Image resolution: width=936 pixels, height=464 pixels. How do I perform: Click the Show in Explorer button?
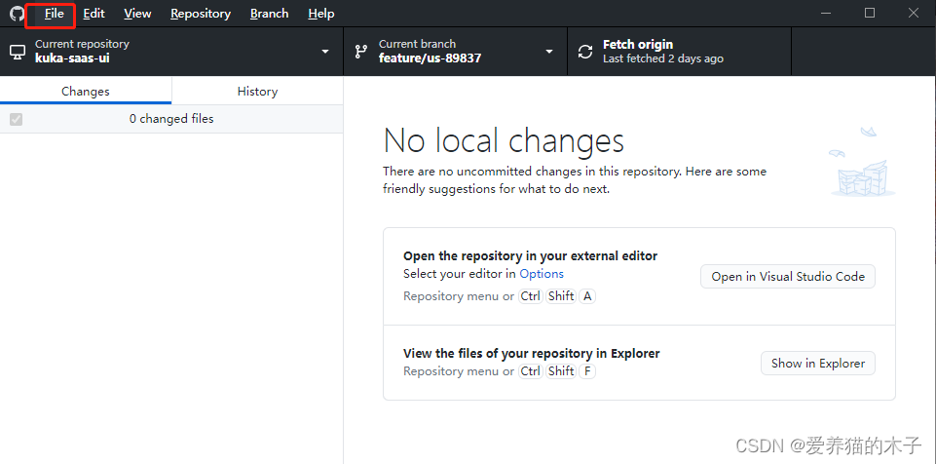[818, 363]
